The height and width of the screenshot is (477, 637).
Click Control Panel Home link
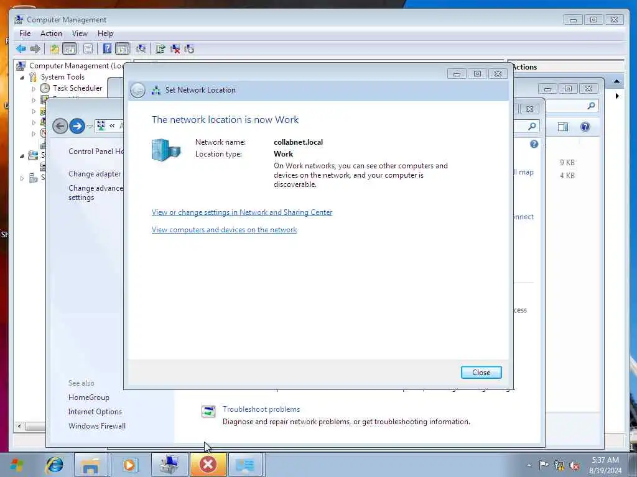tap(96, 152)
